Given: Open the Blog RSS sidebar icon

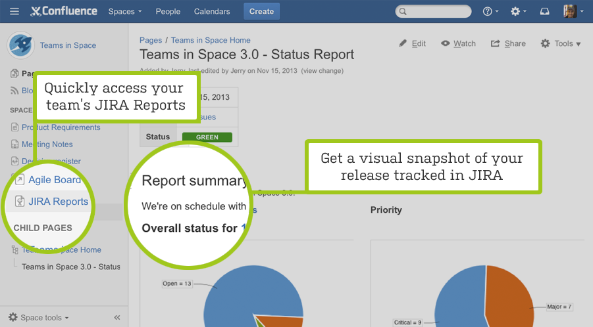Looking at the screenshot, I should click(x=14, y=91).
